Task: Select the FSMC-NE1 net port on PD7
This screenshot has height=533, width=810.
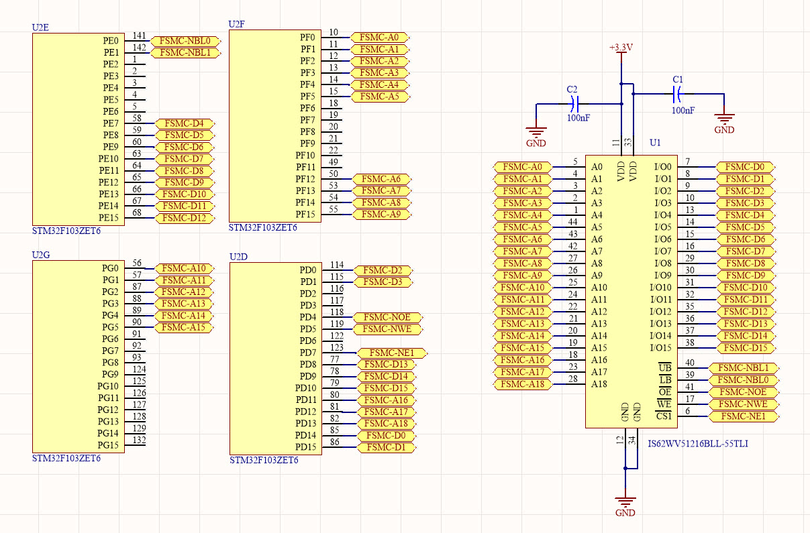Action: (x=393, y=353)
